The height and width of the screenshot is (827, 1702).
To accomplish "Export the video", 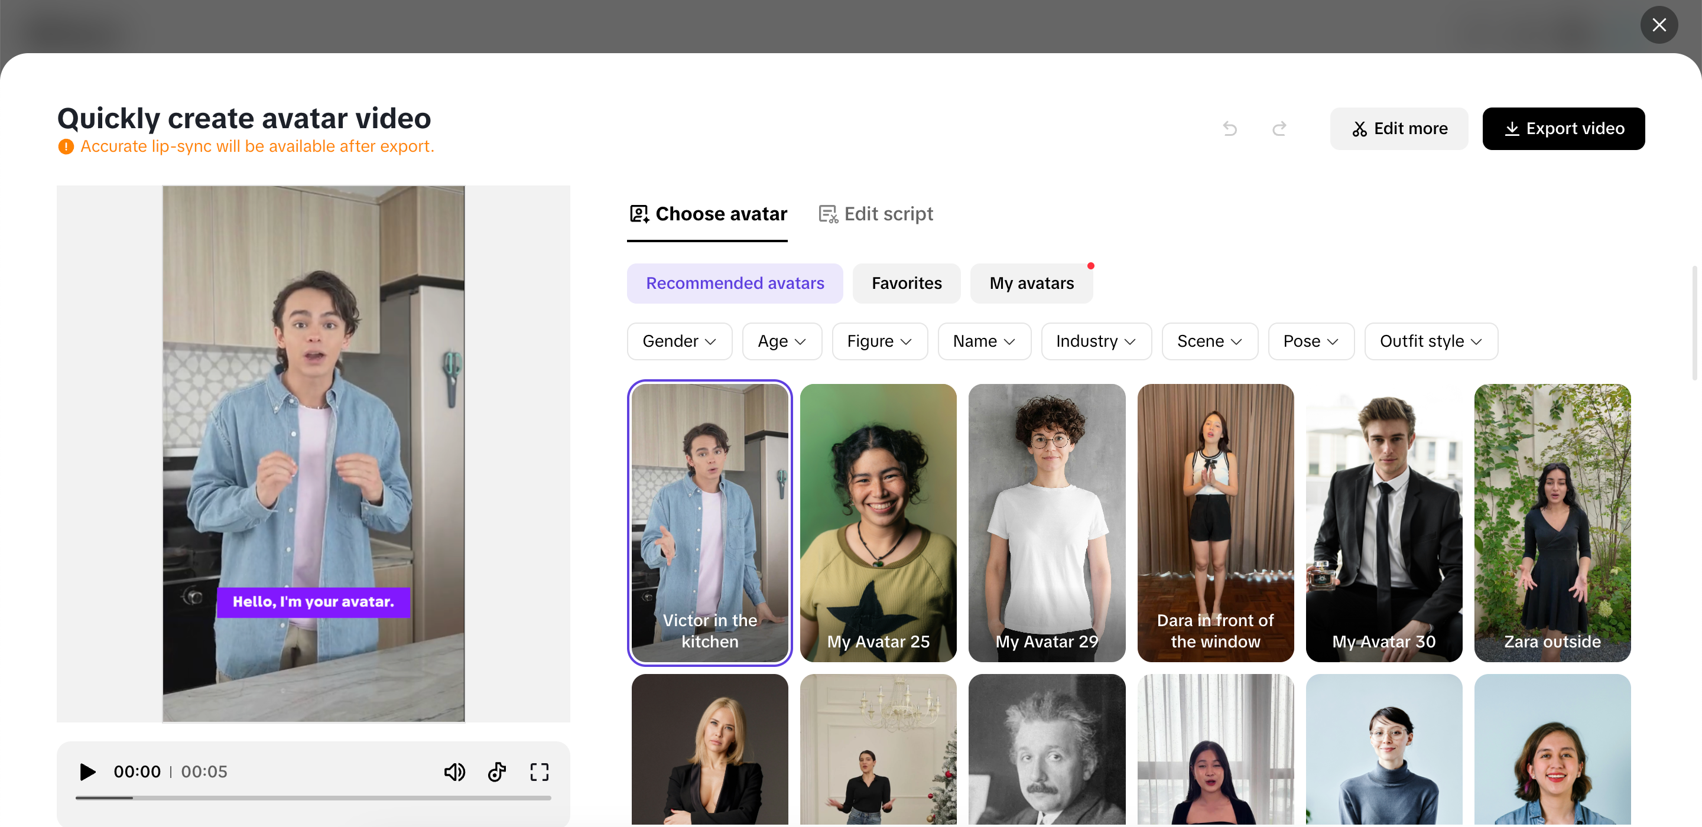I will point(1563,128).
